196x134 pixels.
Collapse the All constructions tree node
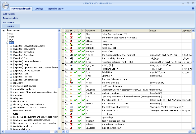coord(4,30)
